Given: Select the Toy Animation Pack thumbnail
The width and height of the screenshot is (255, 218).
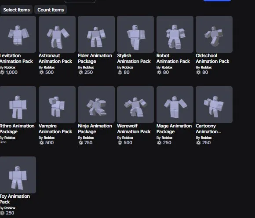Looking at the screenshot, I should pos(18,175).
